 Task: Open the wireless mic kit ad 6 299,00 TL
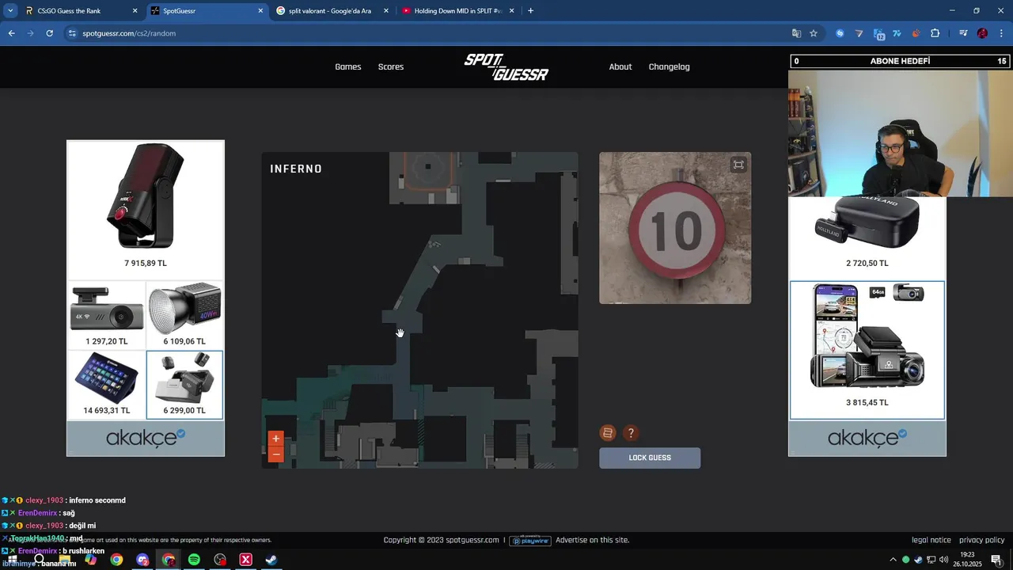[184, 385]
